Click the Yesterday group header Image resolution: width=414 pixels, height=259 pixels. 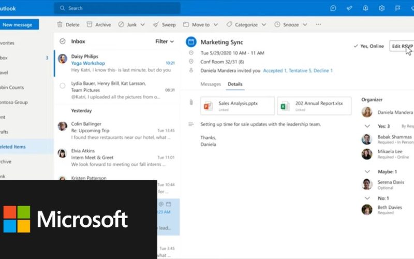click(x=81, y=111)
